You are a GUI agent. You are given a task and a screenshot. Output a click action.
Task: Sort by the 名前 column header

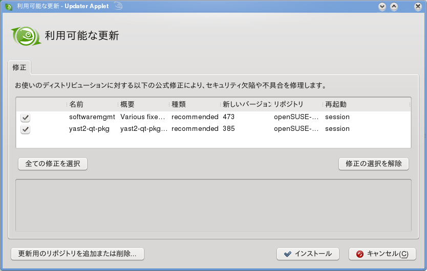click(x=92, y=104)
